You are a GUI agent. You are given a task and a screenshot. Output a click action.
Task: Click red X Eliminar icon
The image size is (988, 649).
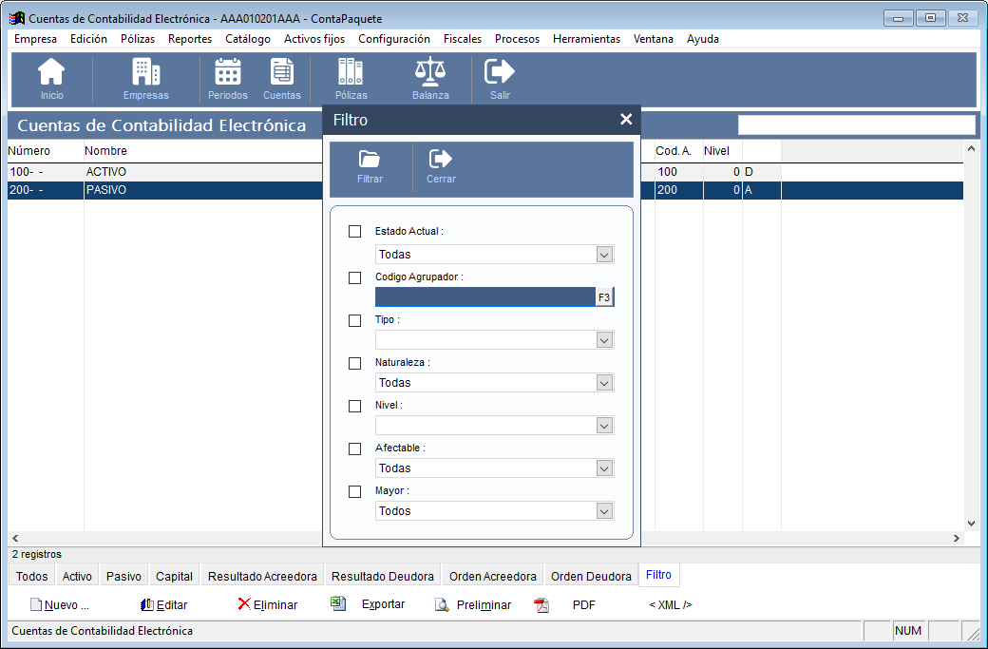click(x=244, y=604)
